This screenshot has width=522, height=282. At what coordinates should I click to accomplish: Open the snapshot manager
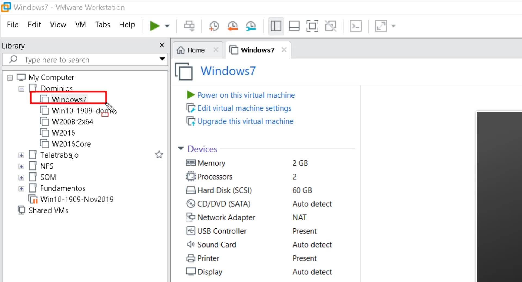pos(251,26)
